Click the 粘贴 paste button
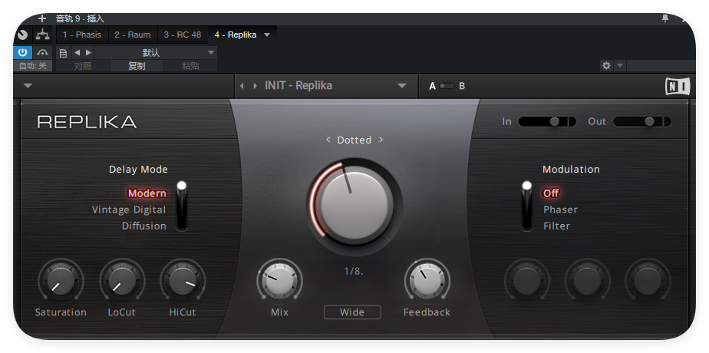 (x=190, y=66)
